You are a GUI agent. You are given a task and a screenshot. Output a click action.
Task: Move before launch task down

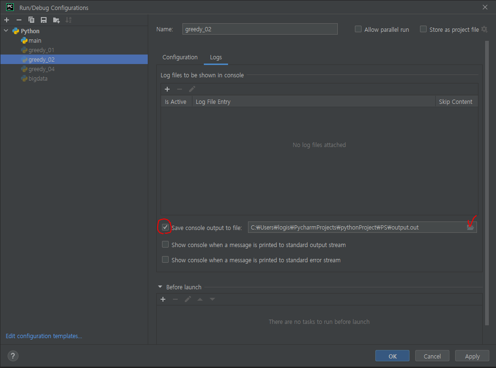click(x=212, y=299)
